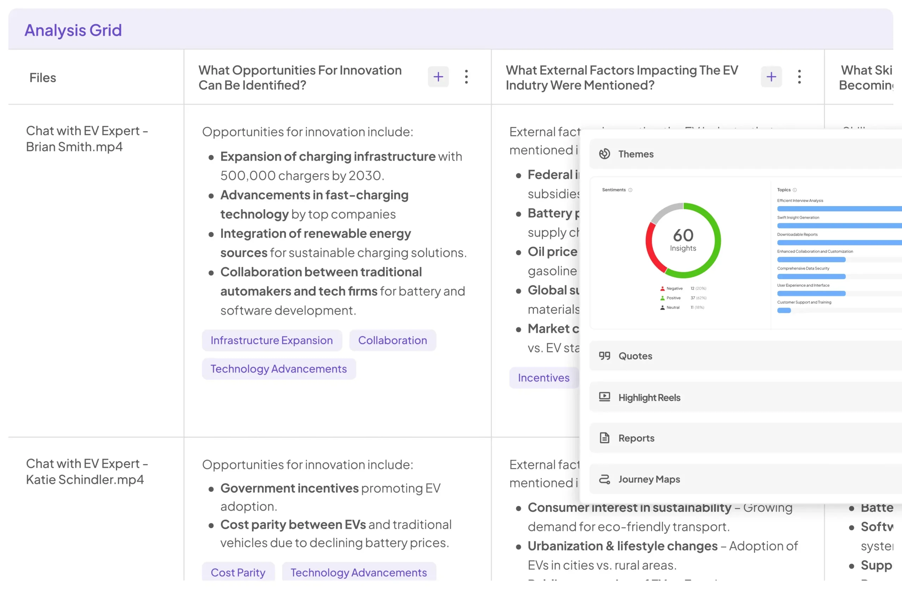The image size is (902, 589).
Task: Select the Infrastructure Expansion tag
Action: click(271, 340)
